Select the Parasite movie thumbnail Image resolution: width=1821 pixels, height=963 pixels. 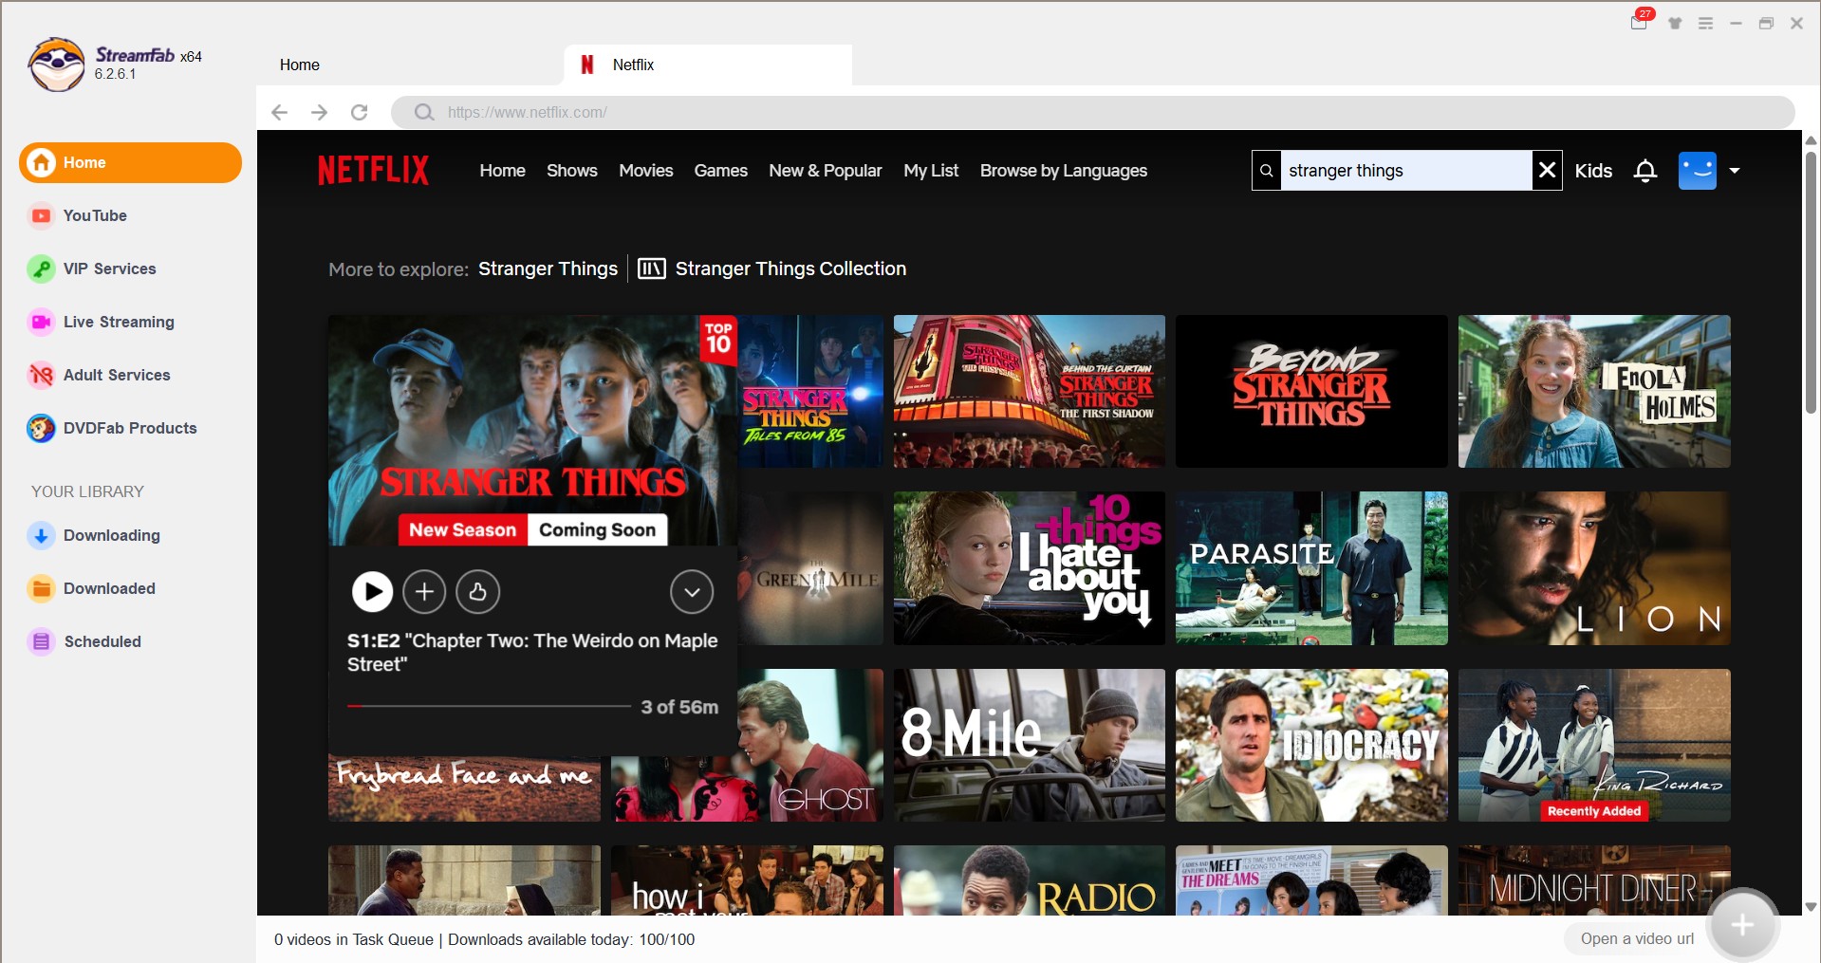click(1311, 568)
